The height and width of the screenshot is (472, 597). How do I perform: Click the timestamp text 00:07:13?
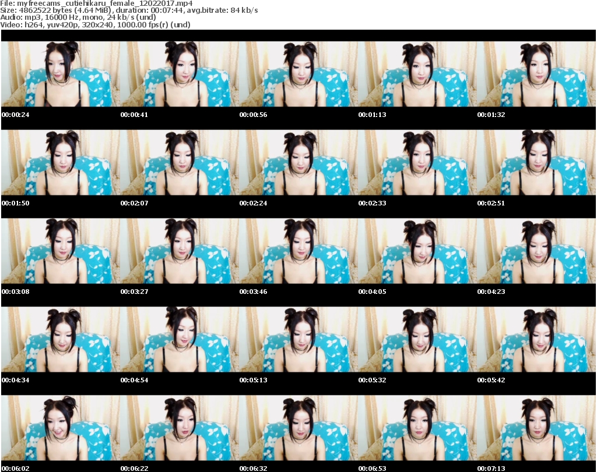click(491, 469)
